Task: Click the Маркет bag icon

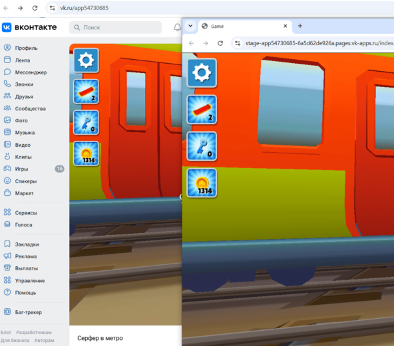Action: [7, 193]
